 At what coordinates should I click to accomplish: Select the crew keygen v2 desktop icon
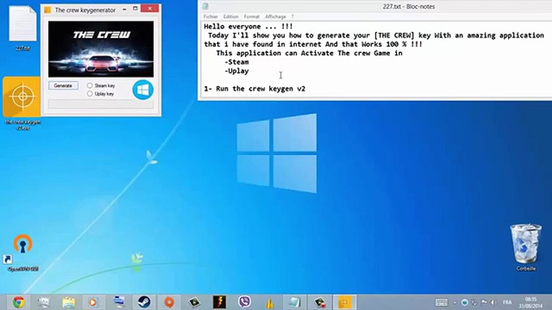[x=22, y=97]
